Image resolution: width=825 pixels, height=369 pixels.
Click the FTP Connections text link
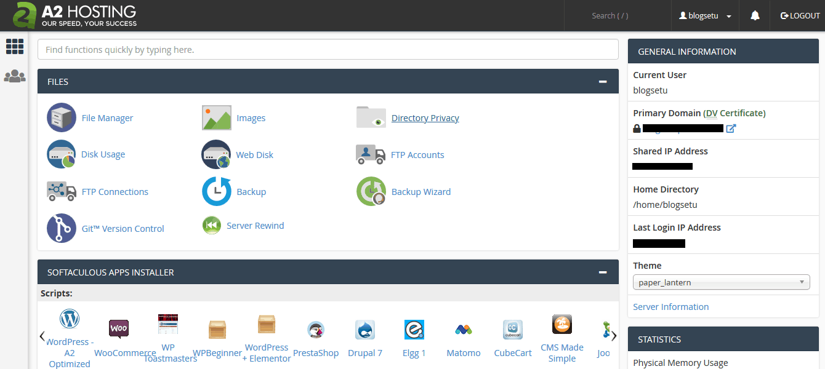point(115,192)
